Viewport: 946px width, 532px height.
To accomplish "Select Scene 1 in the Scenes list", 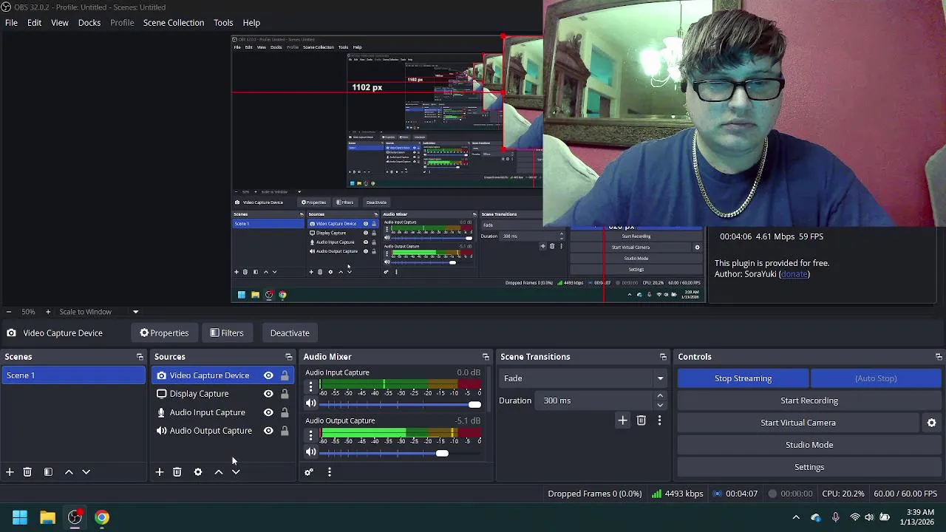I will (x=73, y=375).
